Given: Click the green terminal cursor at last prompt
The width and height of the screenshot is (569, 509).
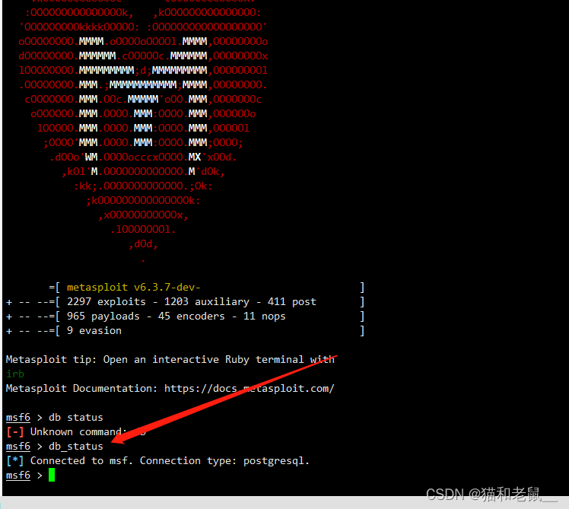Looking at the screenshot, I should tap(52, 475).
